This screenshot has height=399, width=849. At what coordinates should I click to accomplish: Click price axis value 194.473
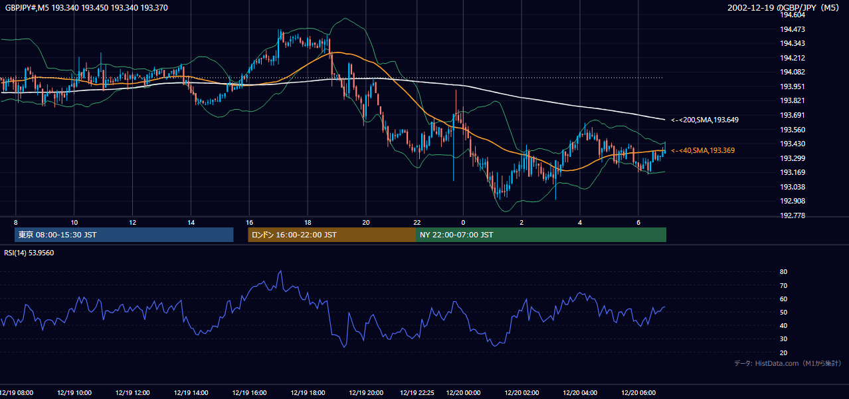[793, 29]
